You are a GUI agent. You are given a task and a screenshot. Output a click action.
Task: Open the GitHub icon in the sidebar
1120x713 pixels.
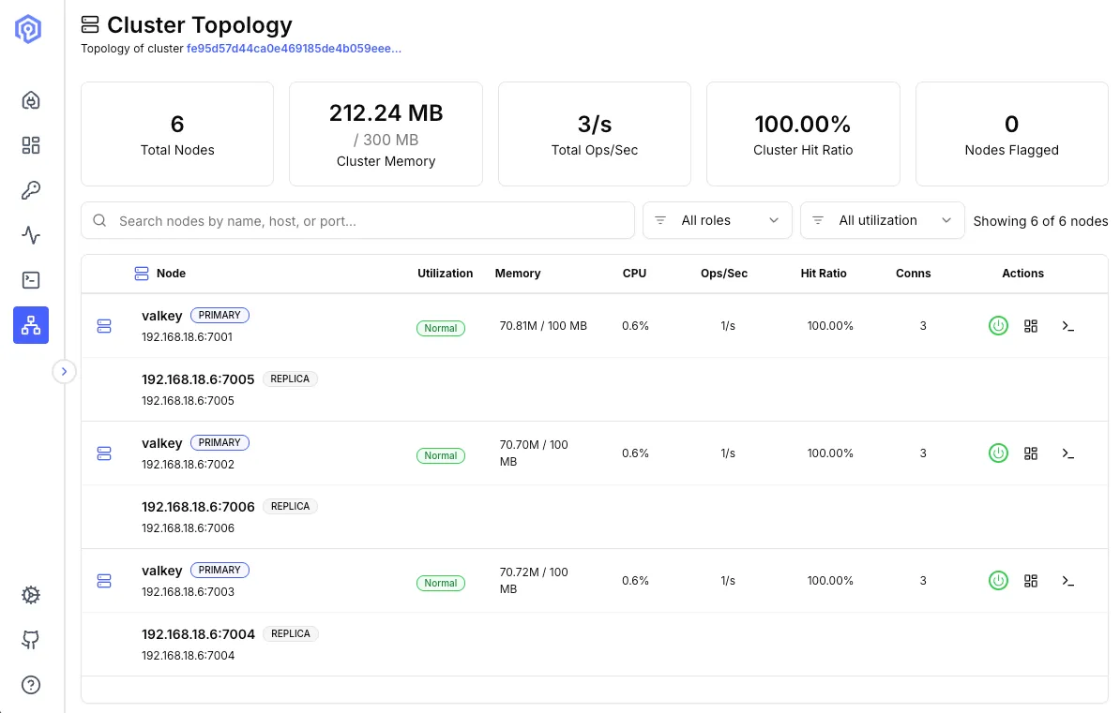coord(31,640)
